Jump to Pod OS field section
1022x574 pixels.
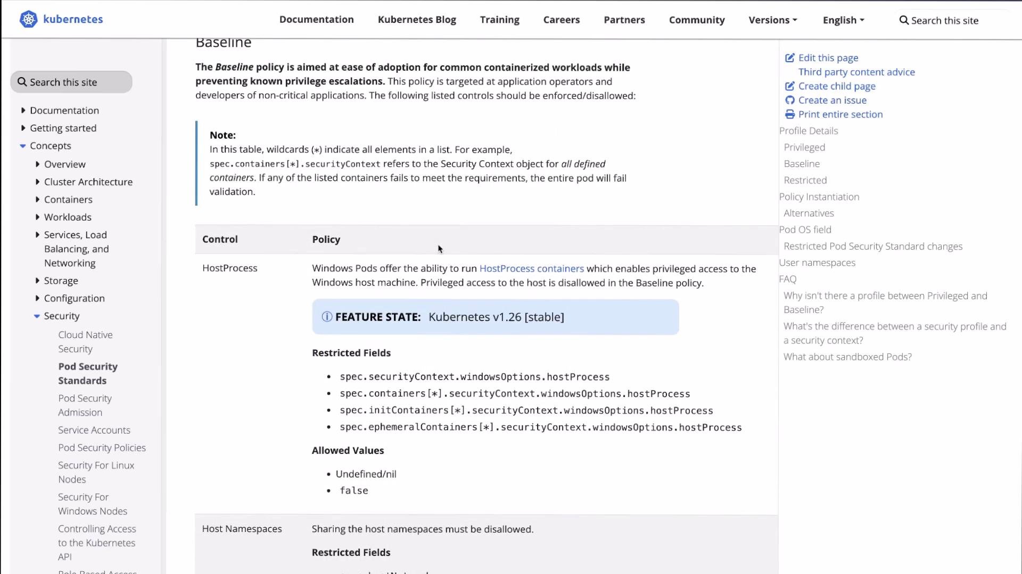[x=805, y=230]
